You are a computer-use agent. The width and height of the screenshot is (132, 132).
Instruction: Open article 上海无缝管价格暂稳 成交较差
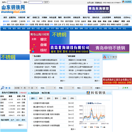point(45,70)
